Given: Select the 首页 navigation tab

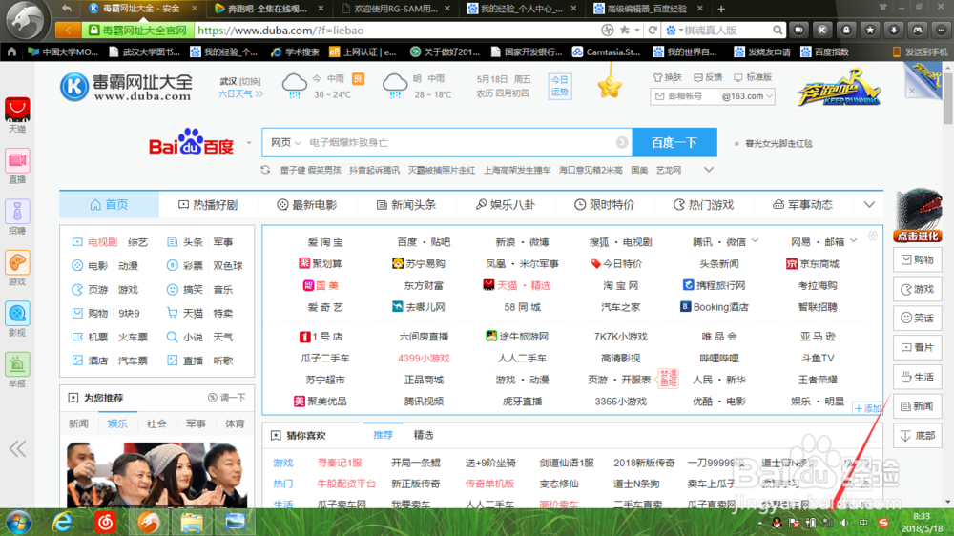Looking at the screenshot, I should coord(109,205).
